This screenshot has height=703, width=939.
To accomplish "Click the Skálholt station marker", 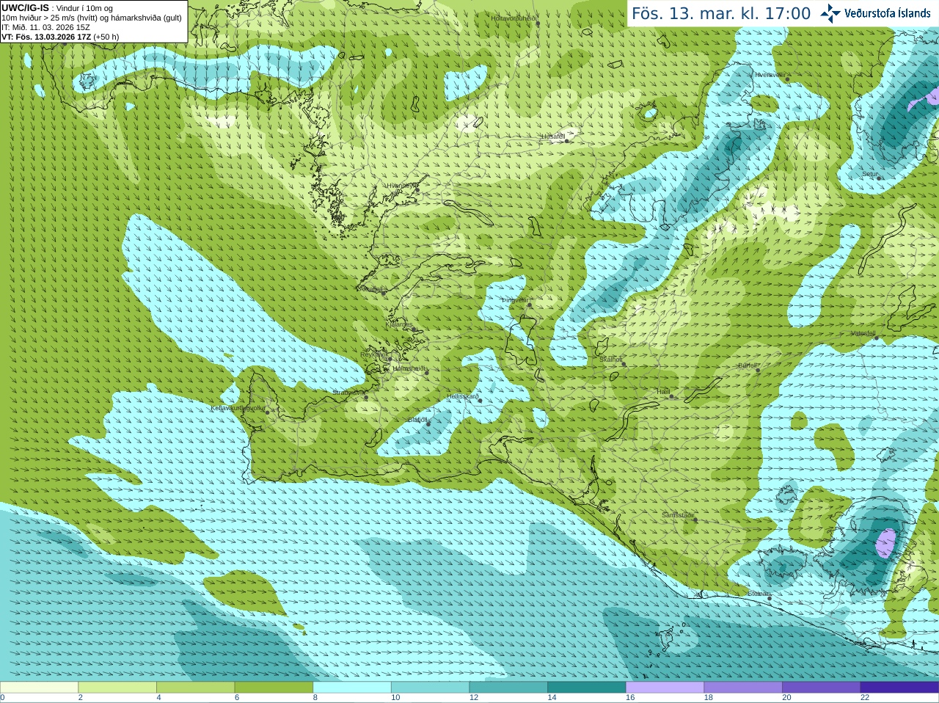I will pos(624,364).
